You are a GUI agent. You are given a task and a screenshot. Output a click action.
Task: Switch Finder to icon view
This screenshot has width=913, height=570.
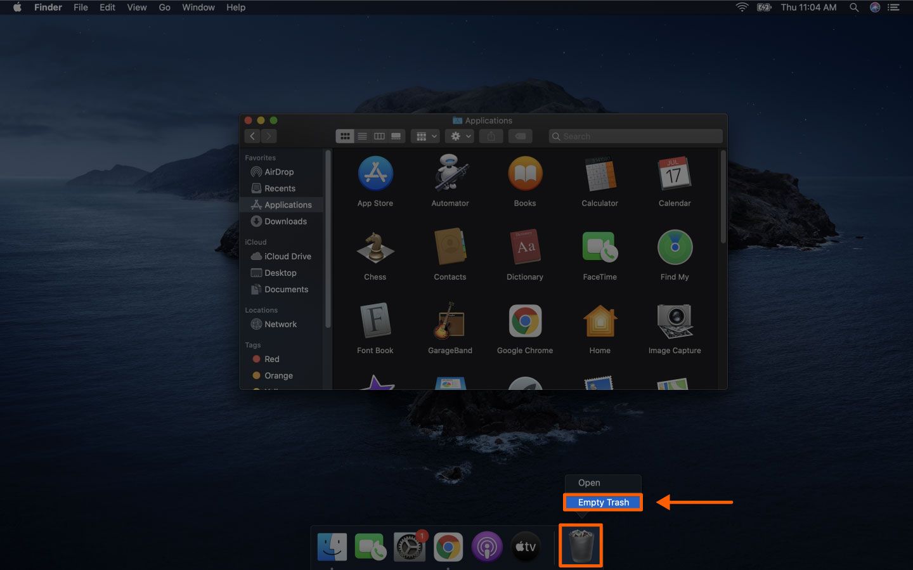point(345,136)
